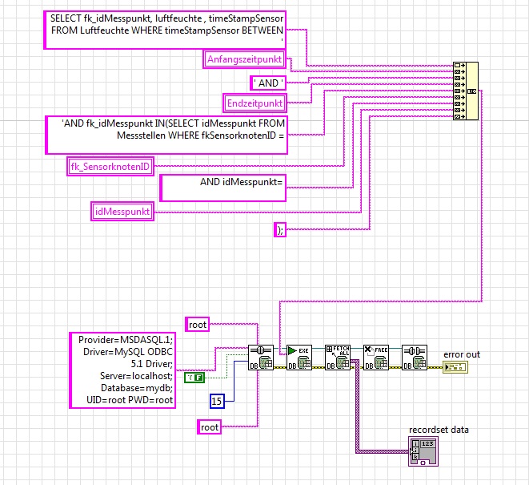Click the recordset data indicator terminal

[423, 451]
